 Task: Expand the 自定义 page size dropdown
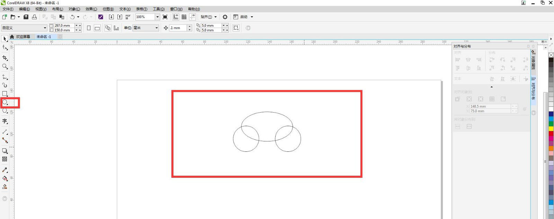pos(45,28)
